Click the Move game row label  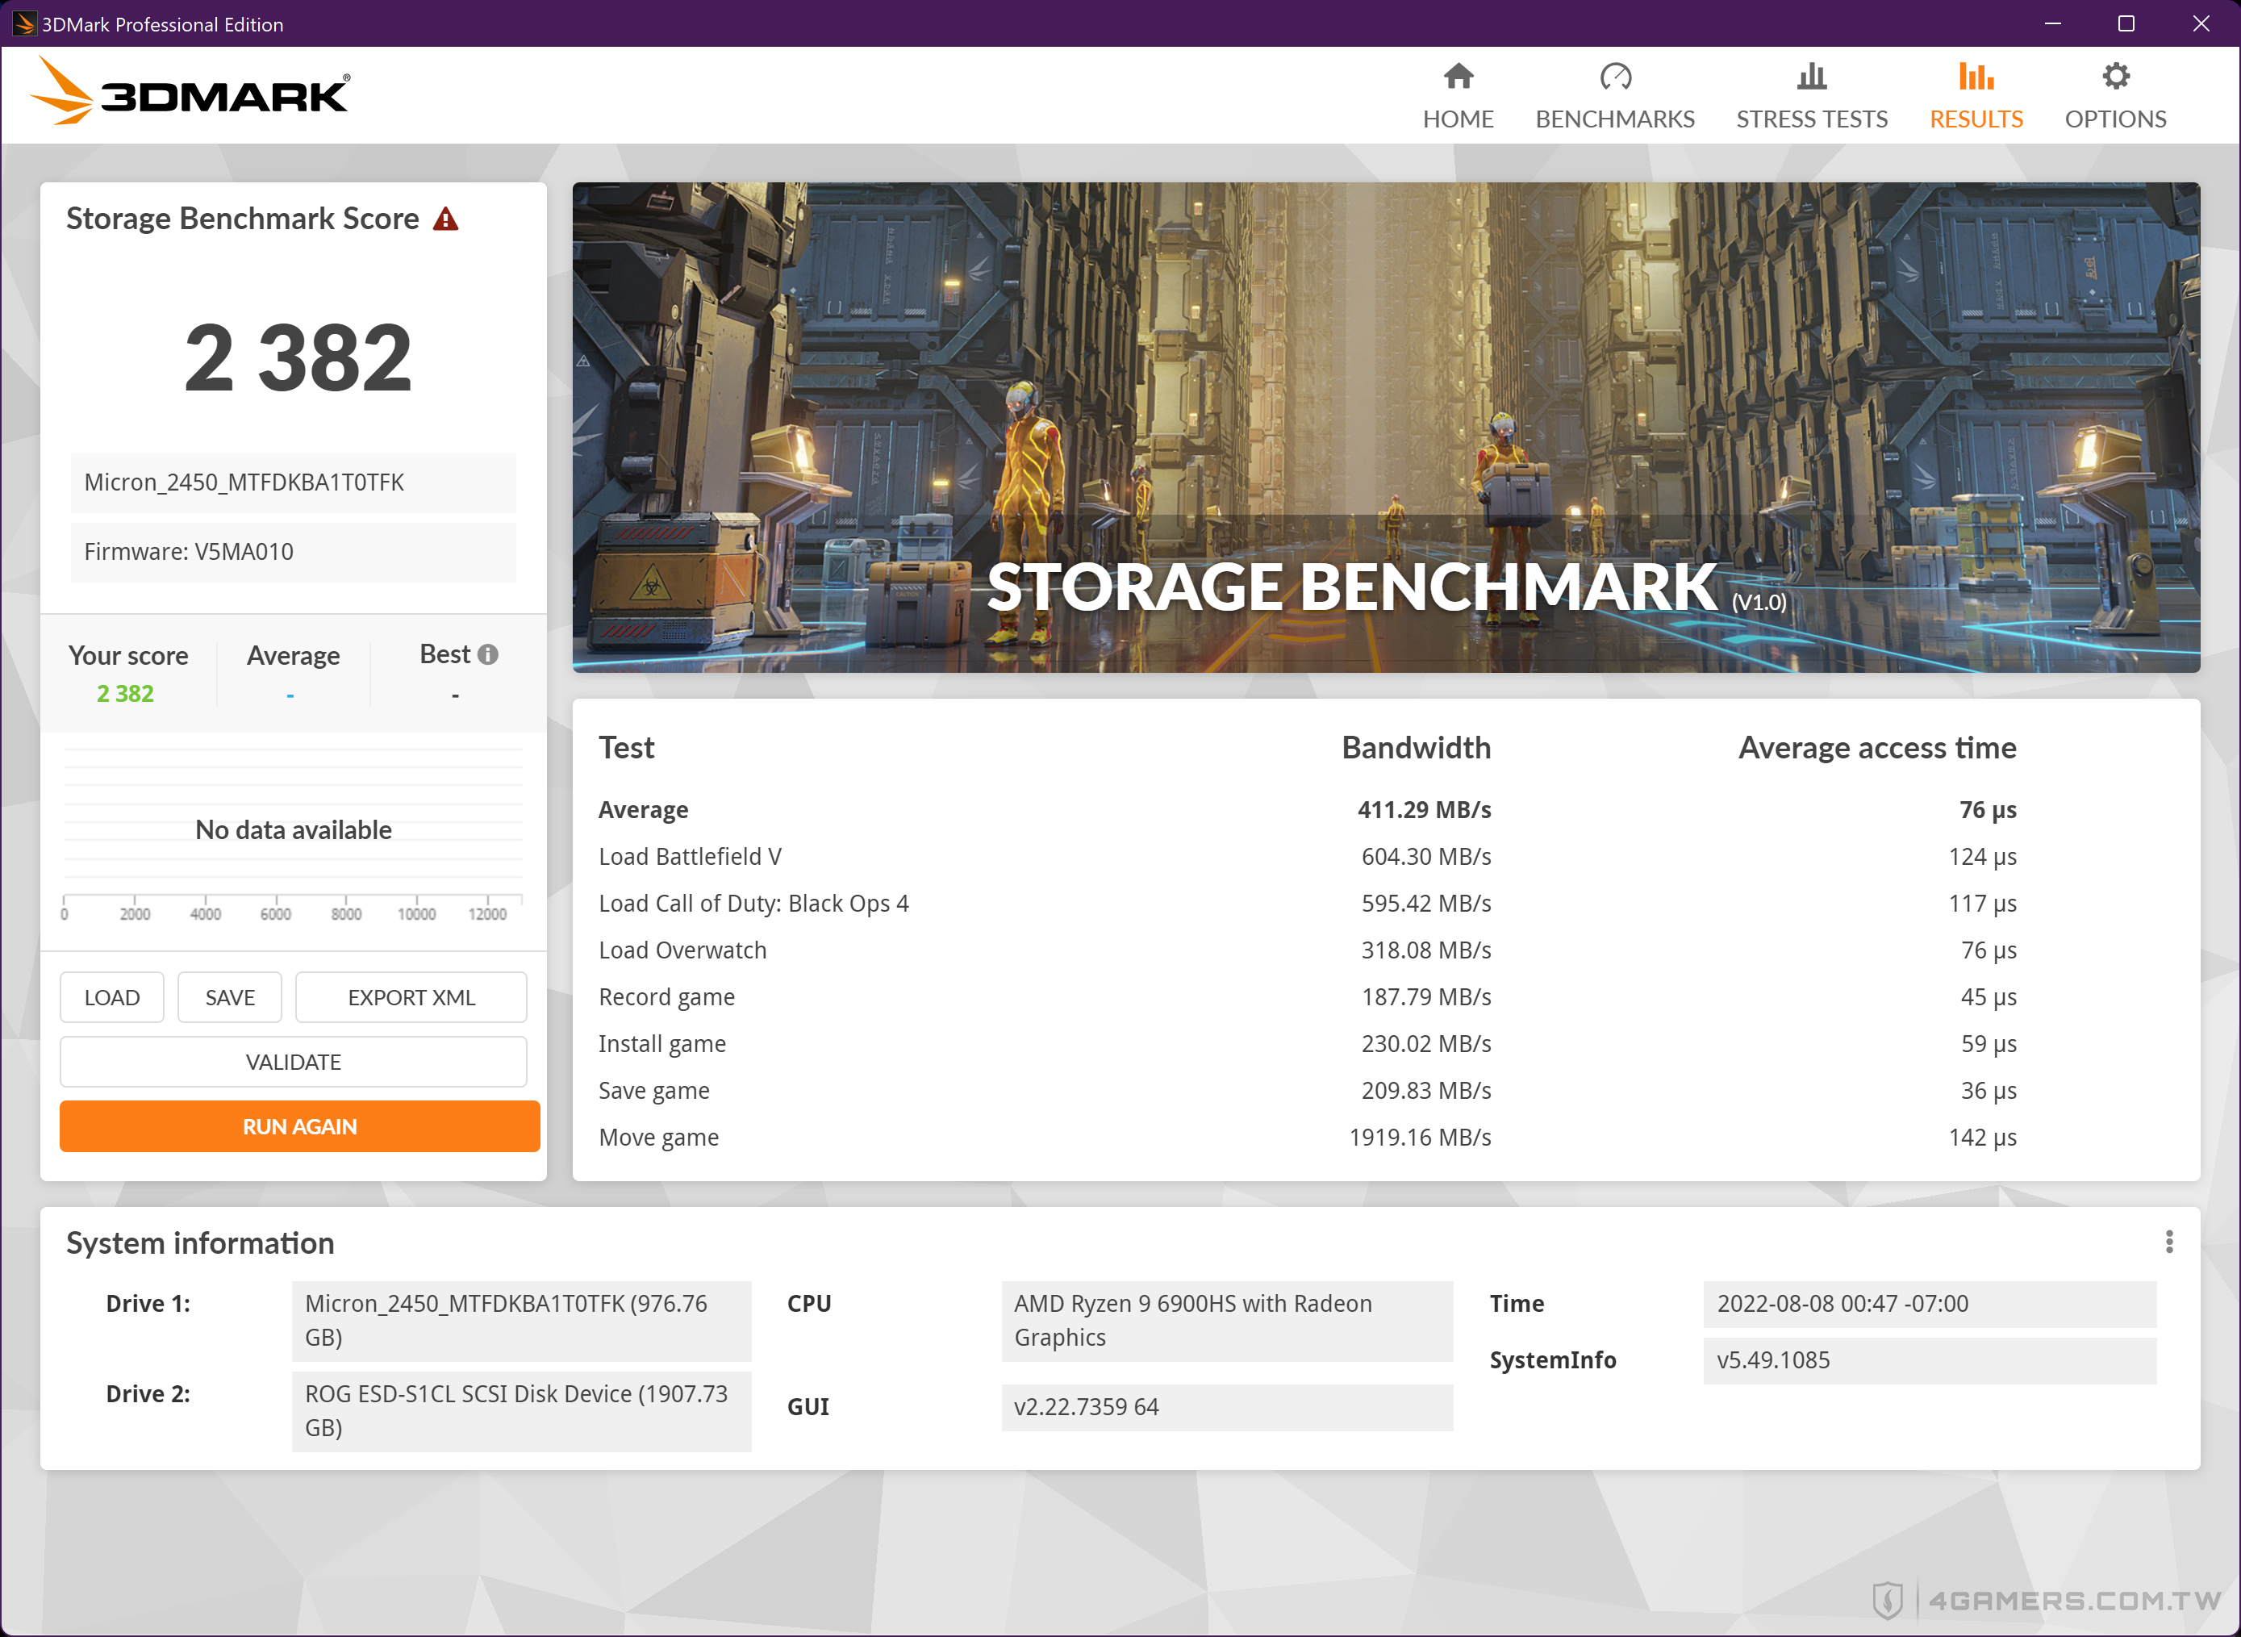tap(657, 1137)
